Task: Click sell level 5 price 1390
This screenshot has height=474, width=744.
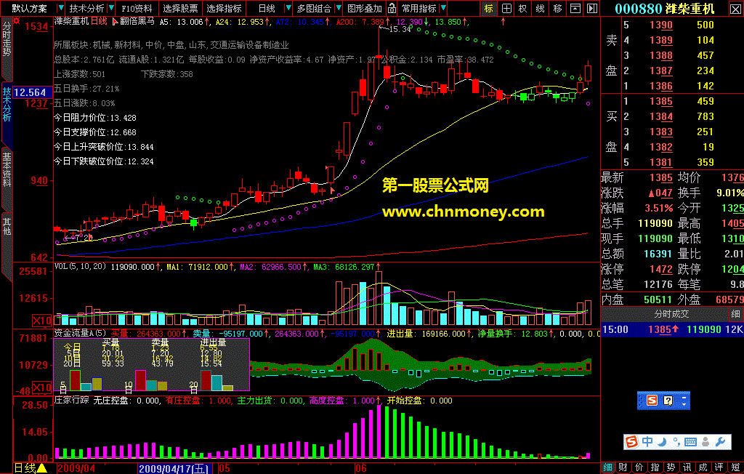Action: click(x=661, y=25)
